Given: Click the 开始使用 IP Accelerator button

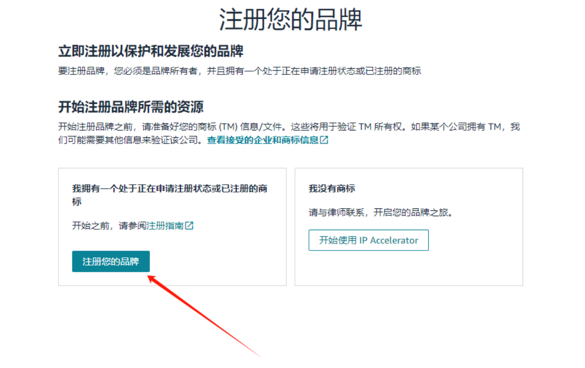Looking at the screenshot, I should [368, 240].
